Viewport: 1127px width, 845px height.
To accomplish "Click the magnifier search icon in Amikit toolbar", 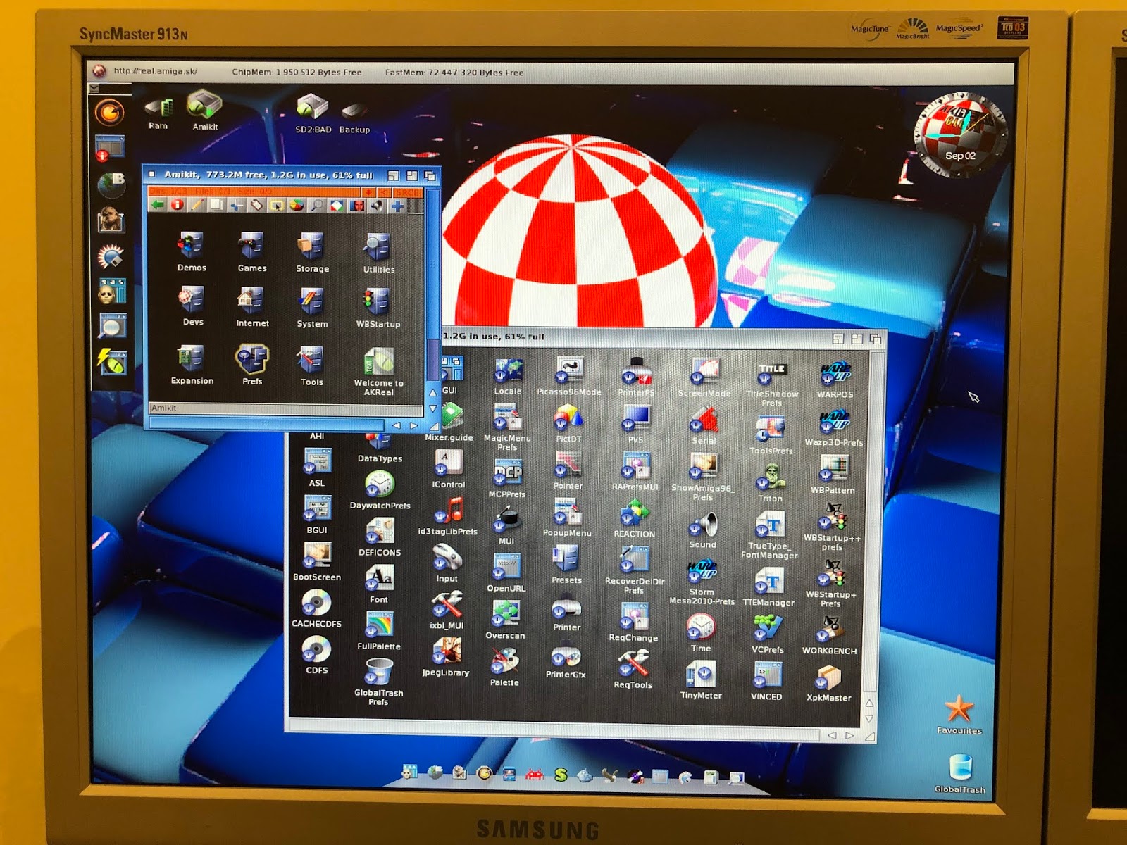I will click(x=317, y=205).
